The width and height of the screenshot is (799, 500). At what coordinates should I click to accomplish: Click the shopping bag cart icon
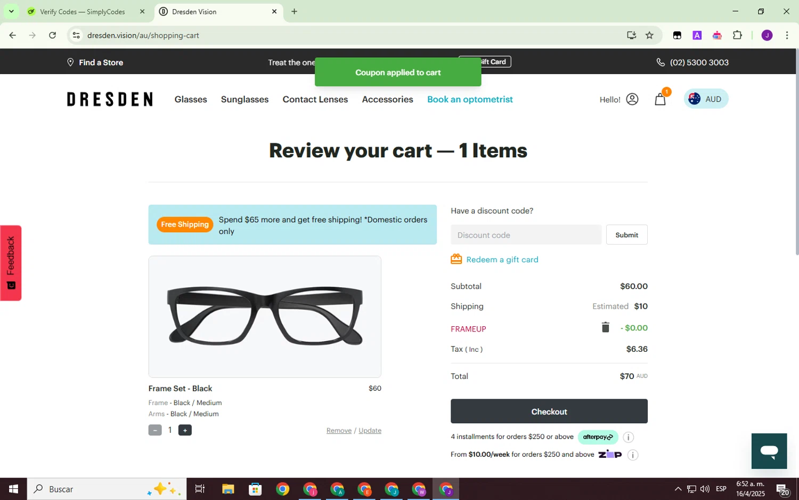pyautogui.click(x=660, y=100)
